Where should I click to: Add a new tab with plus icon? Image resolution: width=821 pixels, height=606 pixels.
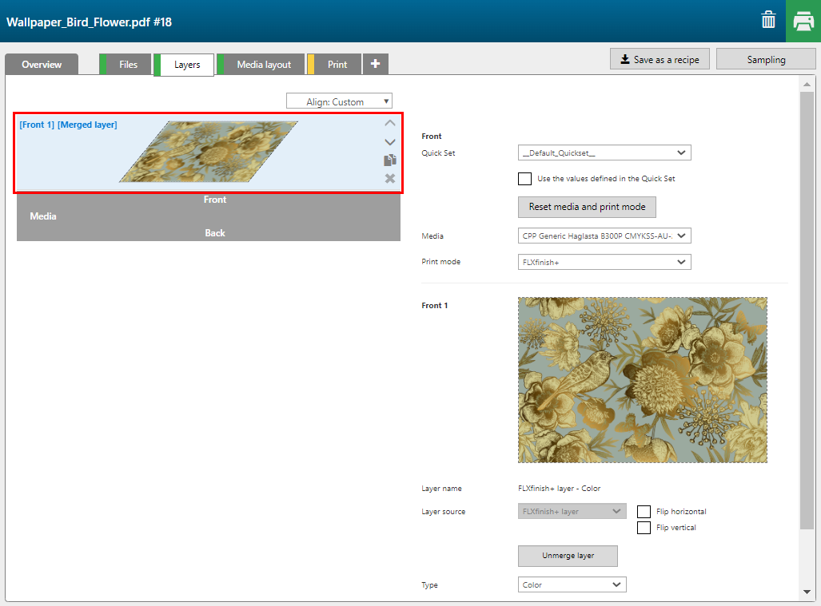point(376,64)
